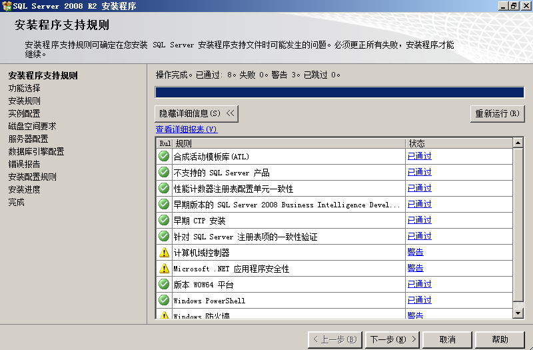The width and height of the screenshot is (533, 350).
Task: Open 已通过 link for Business Intelligence Devel... rule
Action: 420,204
